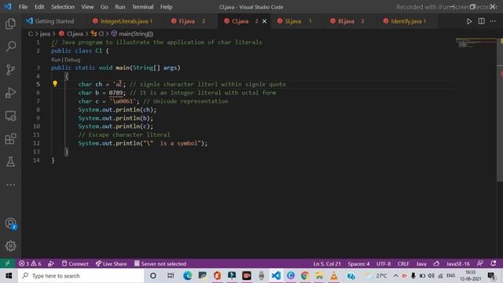Screen dimensions: 503x283
Task: Change file encoding UTF-8
Action: (384, 264)
